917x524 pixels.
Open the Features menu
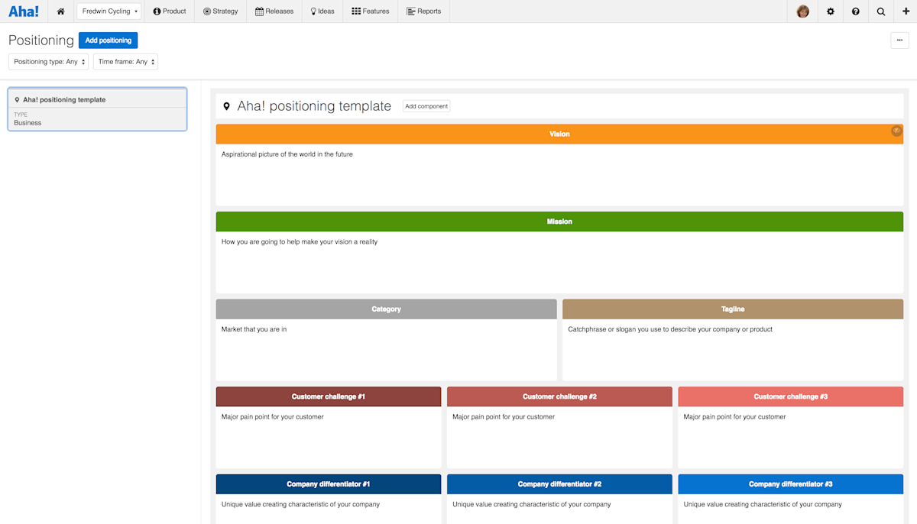[371, 11]
